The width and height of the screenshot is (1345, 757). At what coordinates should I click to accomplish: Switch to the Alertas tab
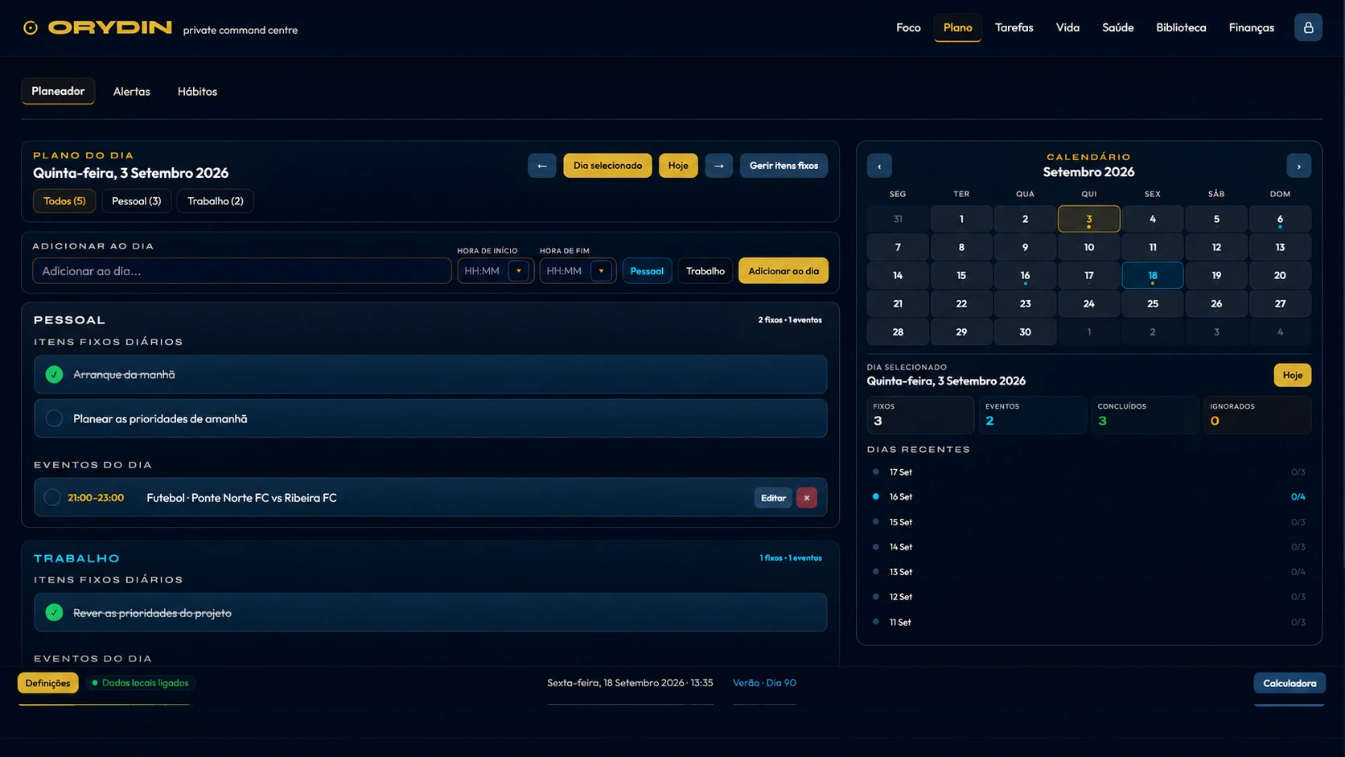(132, 92)
